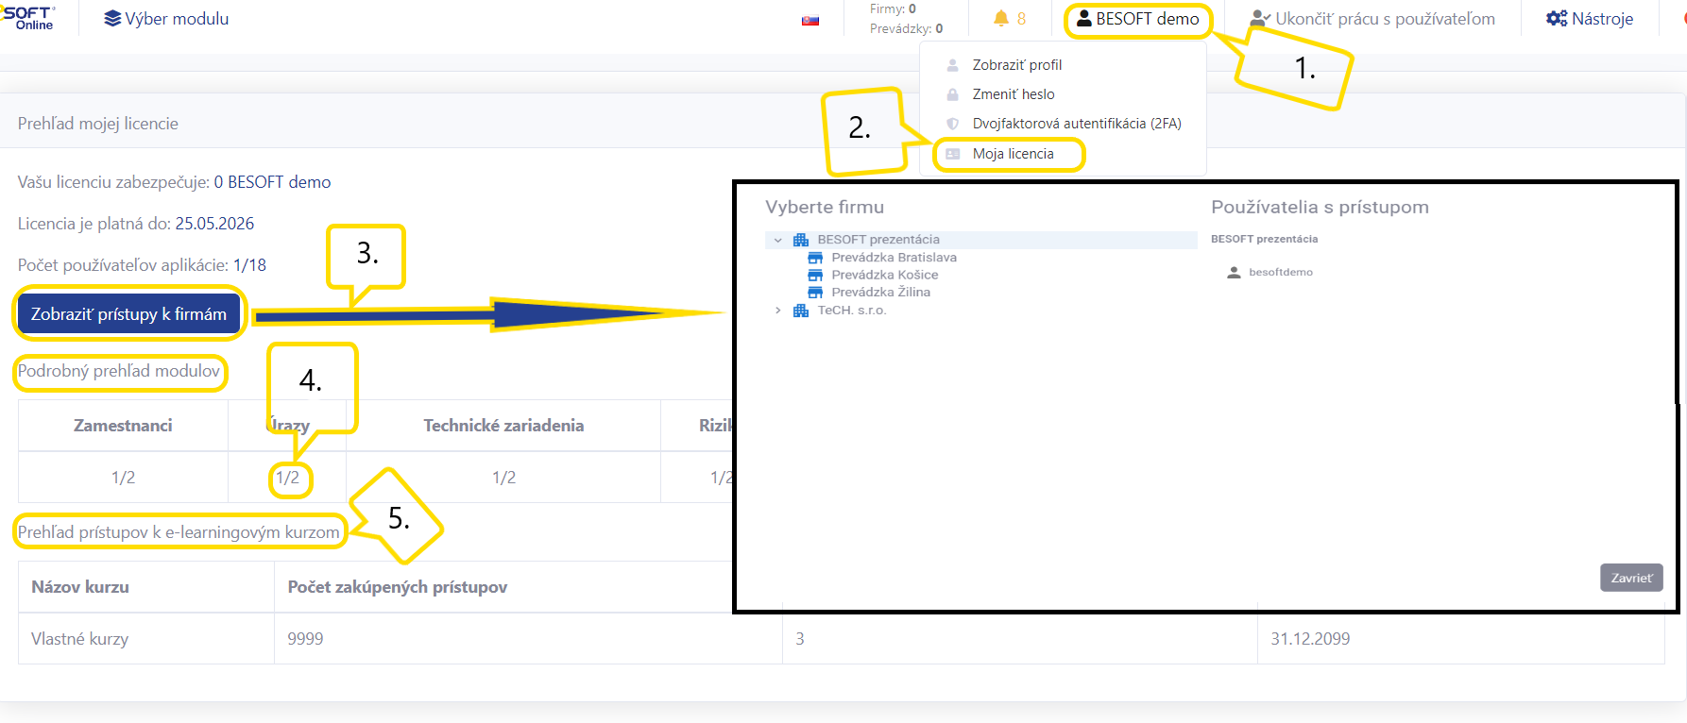Screen dimensions: 1687x723
Task: Open the Nástroje menu
Action: point(1590,19)
